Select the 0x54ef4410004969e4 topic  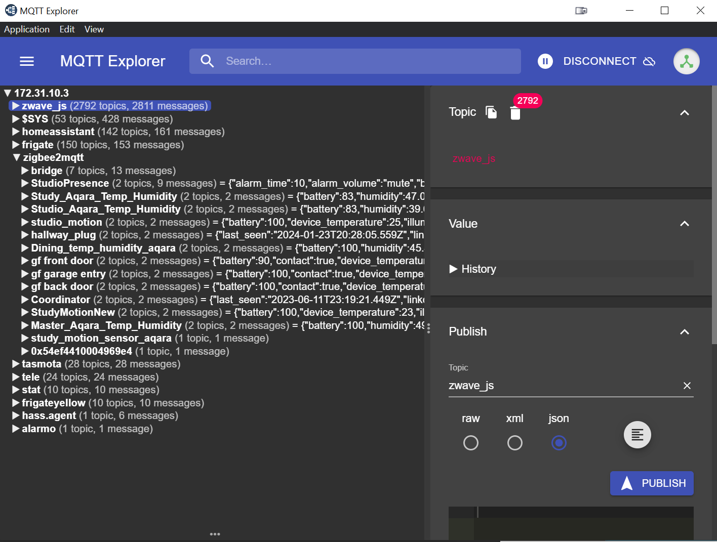pyautogui.click(x=82, y=351)
